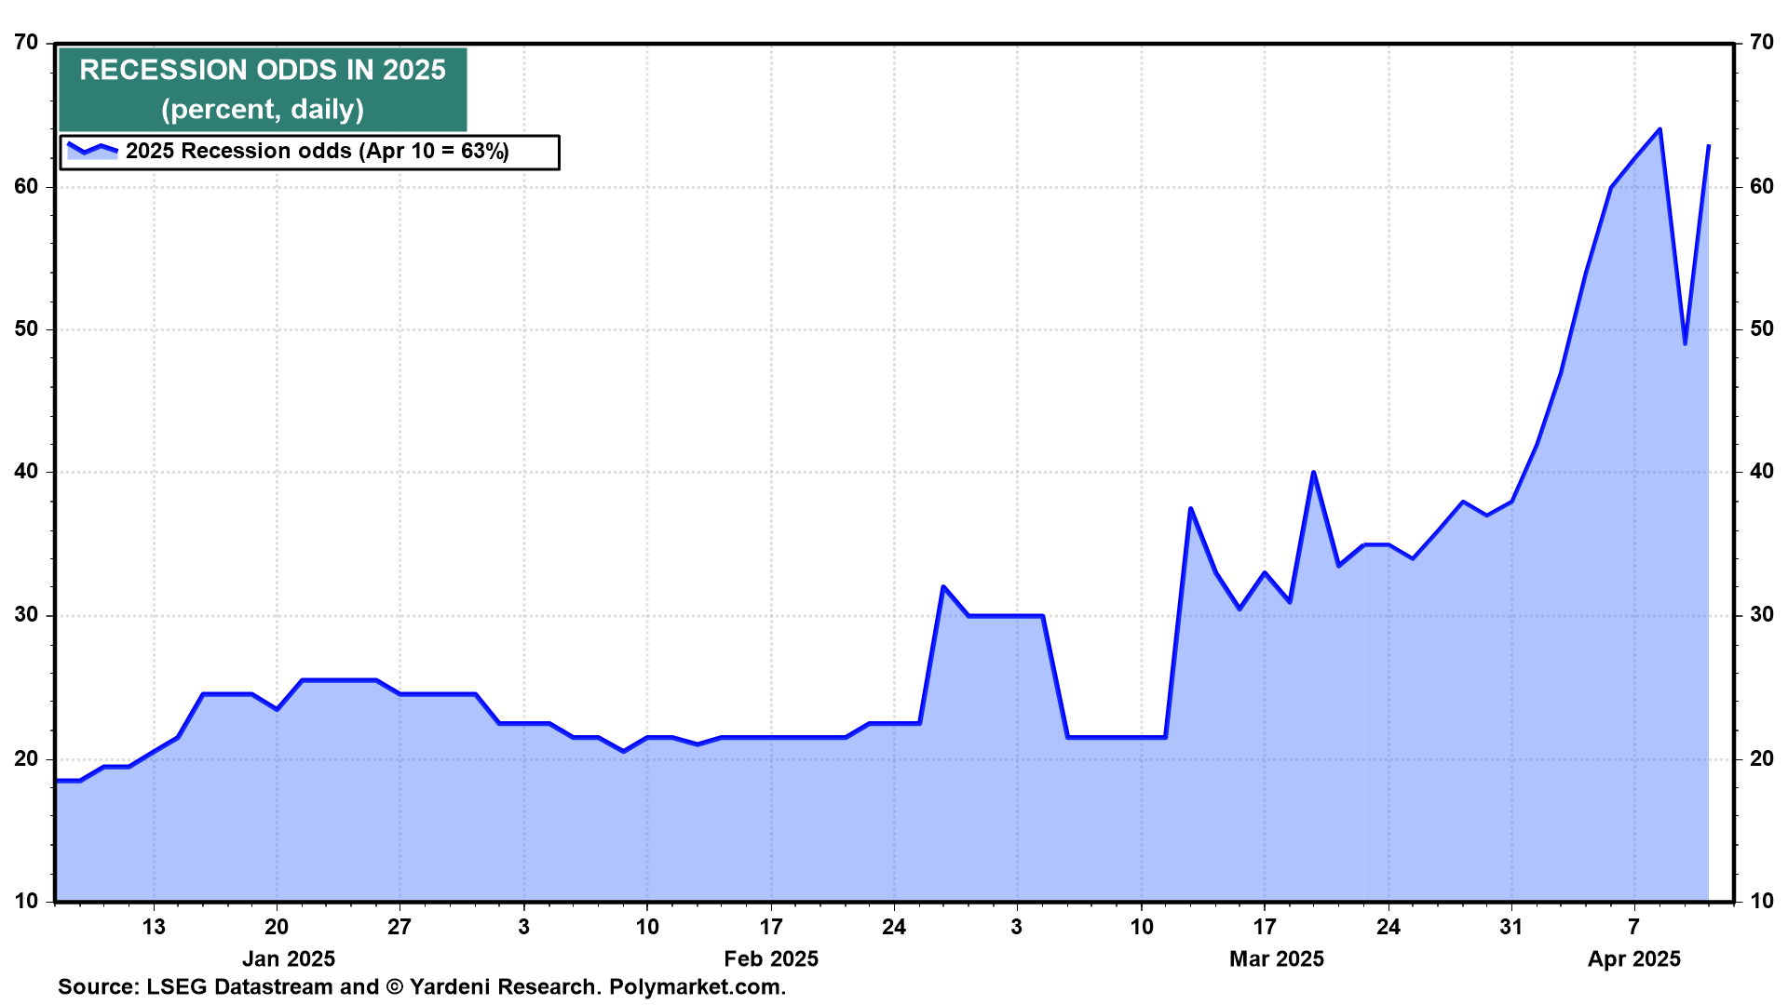Click the Jan 2025 axis label
Screen dimensions: 1788x1005
pos(288,958)
